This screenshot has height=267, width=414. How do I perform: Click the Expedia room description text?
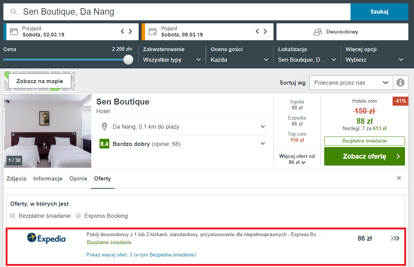(204, 235)
